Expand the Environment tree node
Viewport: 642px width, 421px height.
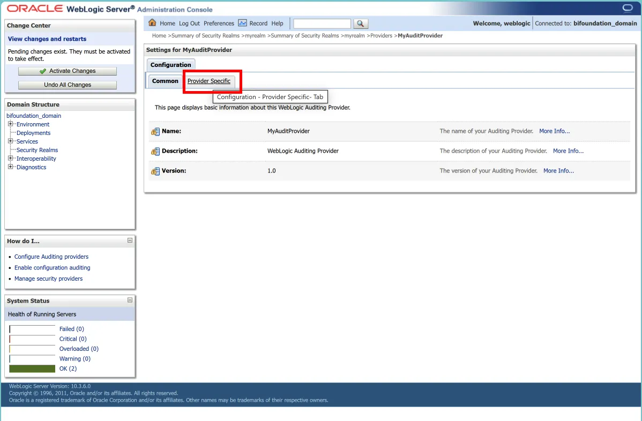(x=11, y=124)
